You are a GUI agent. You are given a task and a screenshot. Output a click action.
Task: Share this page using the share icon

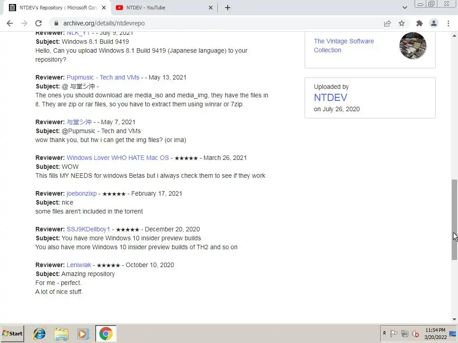tap(387, 23)
